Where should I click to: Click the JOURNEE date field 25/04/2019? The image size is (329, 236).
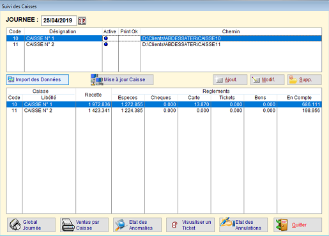click(59, 20)
